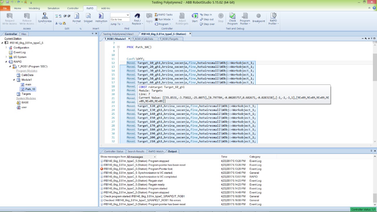The height and width of the screenshot is (212, 377).
Task: Open the search combo box above Go to line
Action: [120, 15]
